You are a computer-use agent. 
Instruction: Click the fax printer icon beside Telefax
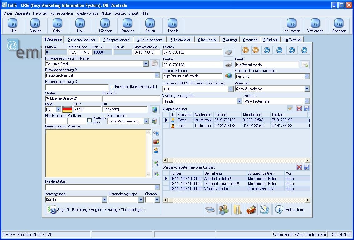pyautogui.click(x=228, y=65)
